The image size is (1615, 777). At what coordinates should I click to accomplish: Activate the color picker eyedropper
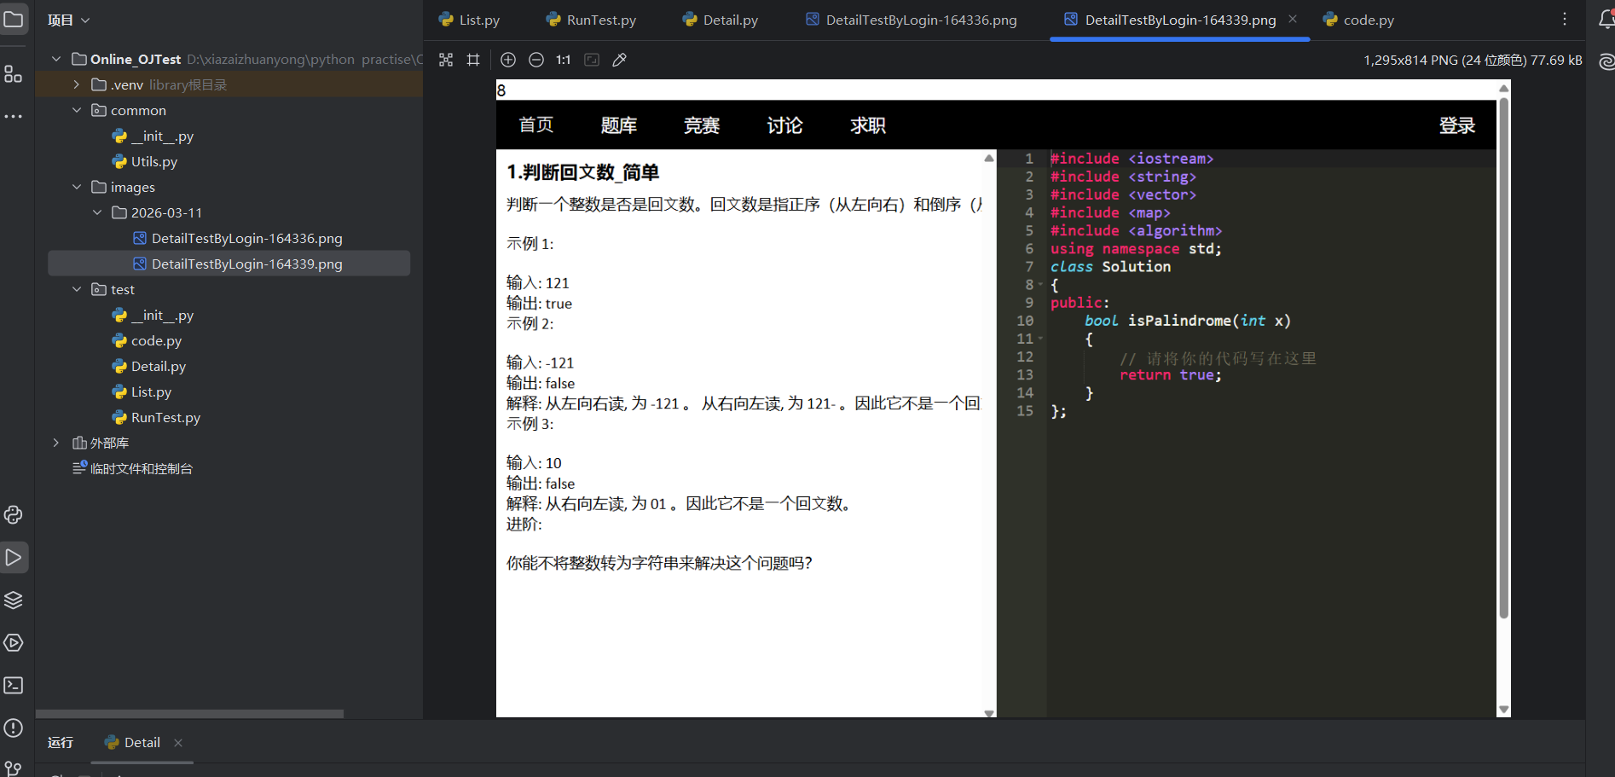[x=620, y=60]
